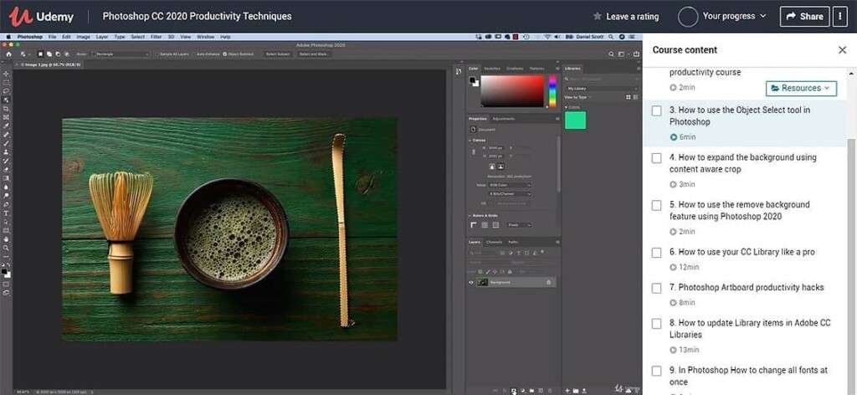The image size is (857, 395).
Task: Open the Resources dropdown
Action: [x=801, y=88]
